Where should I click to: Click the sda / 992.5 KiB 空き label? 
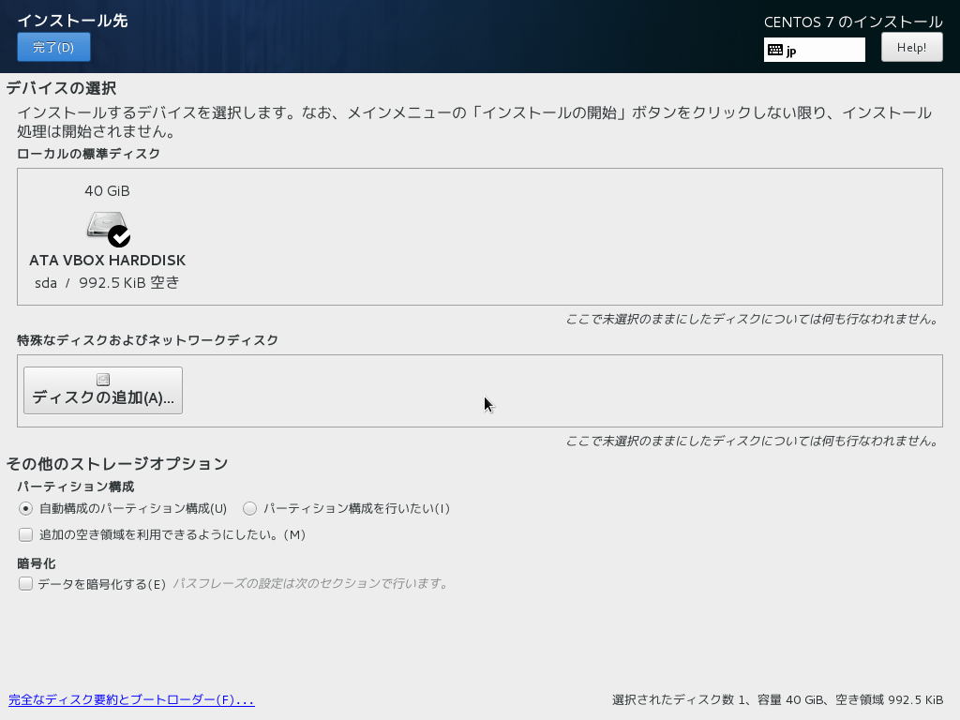(x=107, y=281)
